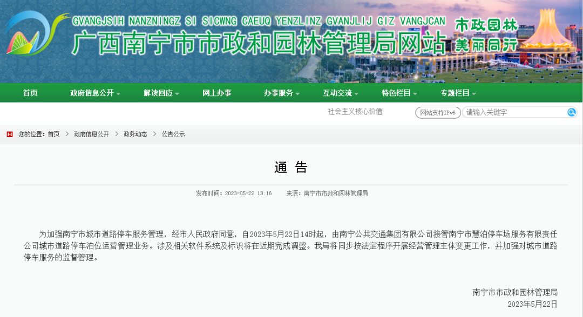Expand the 特色栏目 dropdown arrow
This screenshot has height=317, width=583.
tap(415, 94)
